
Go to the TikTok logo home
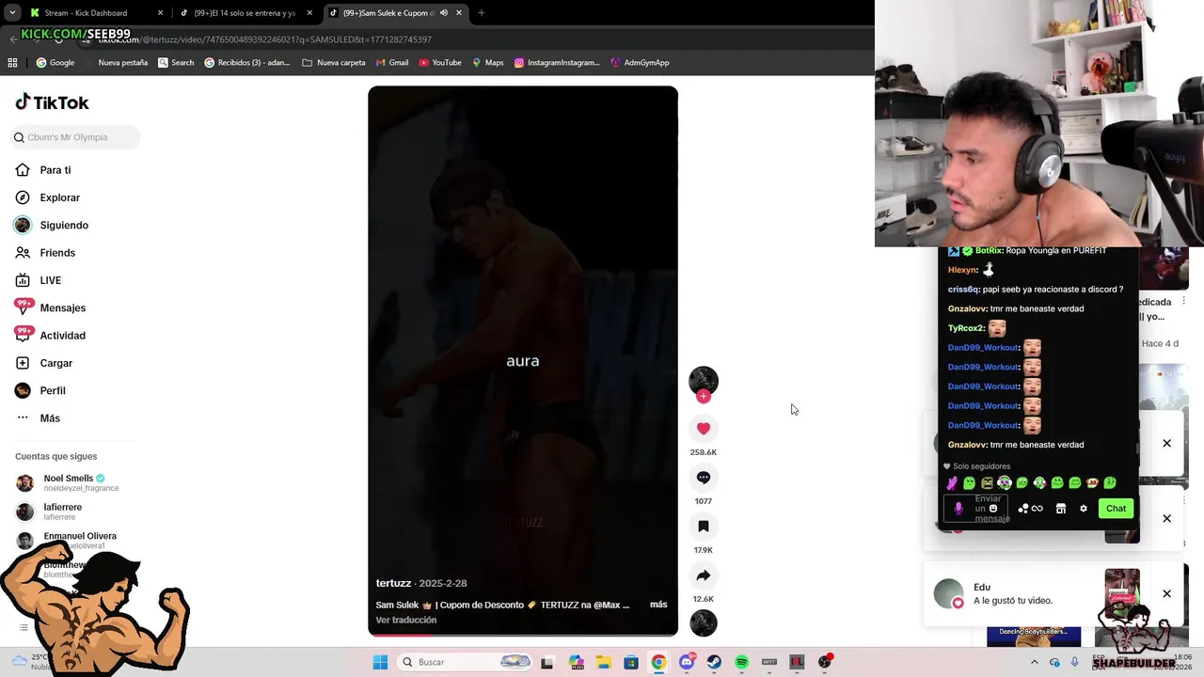(x=53, y=102)
